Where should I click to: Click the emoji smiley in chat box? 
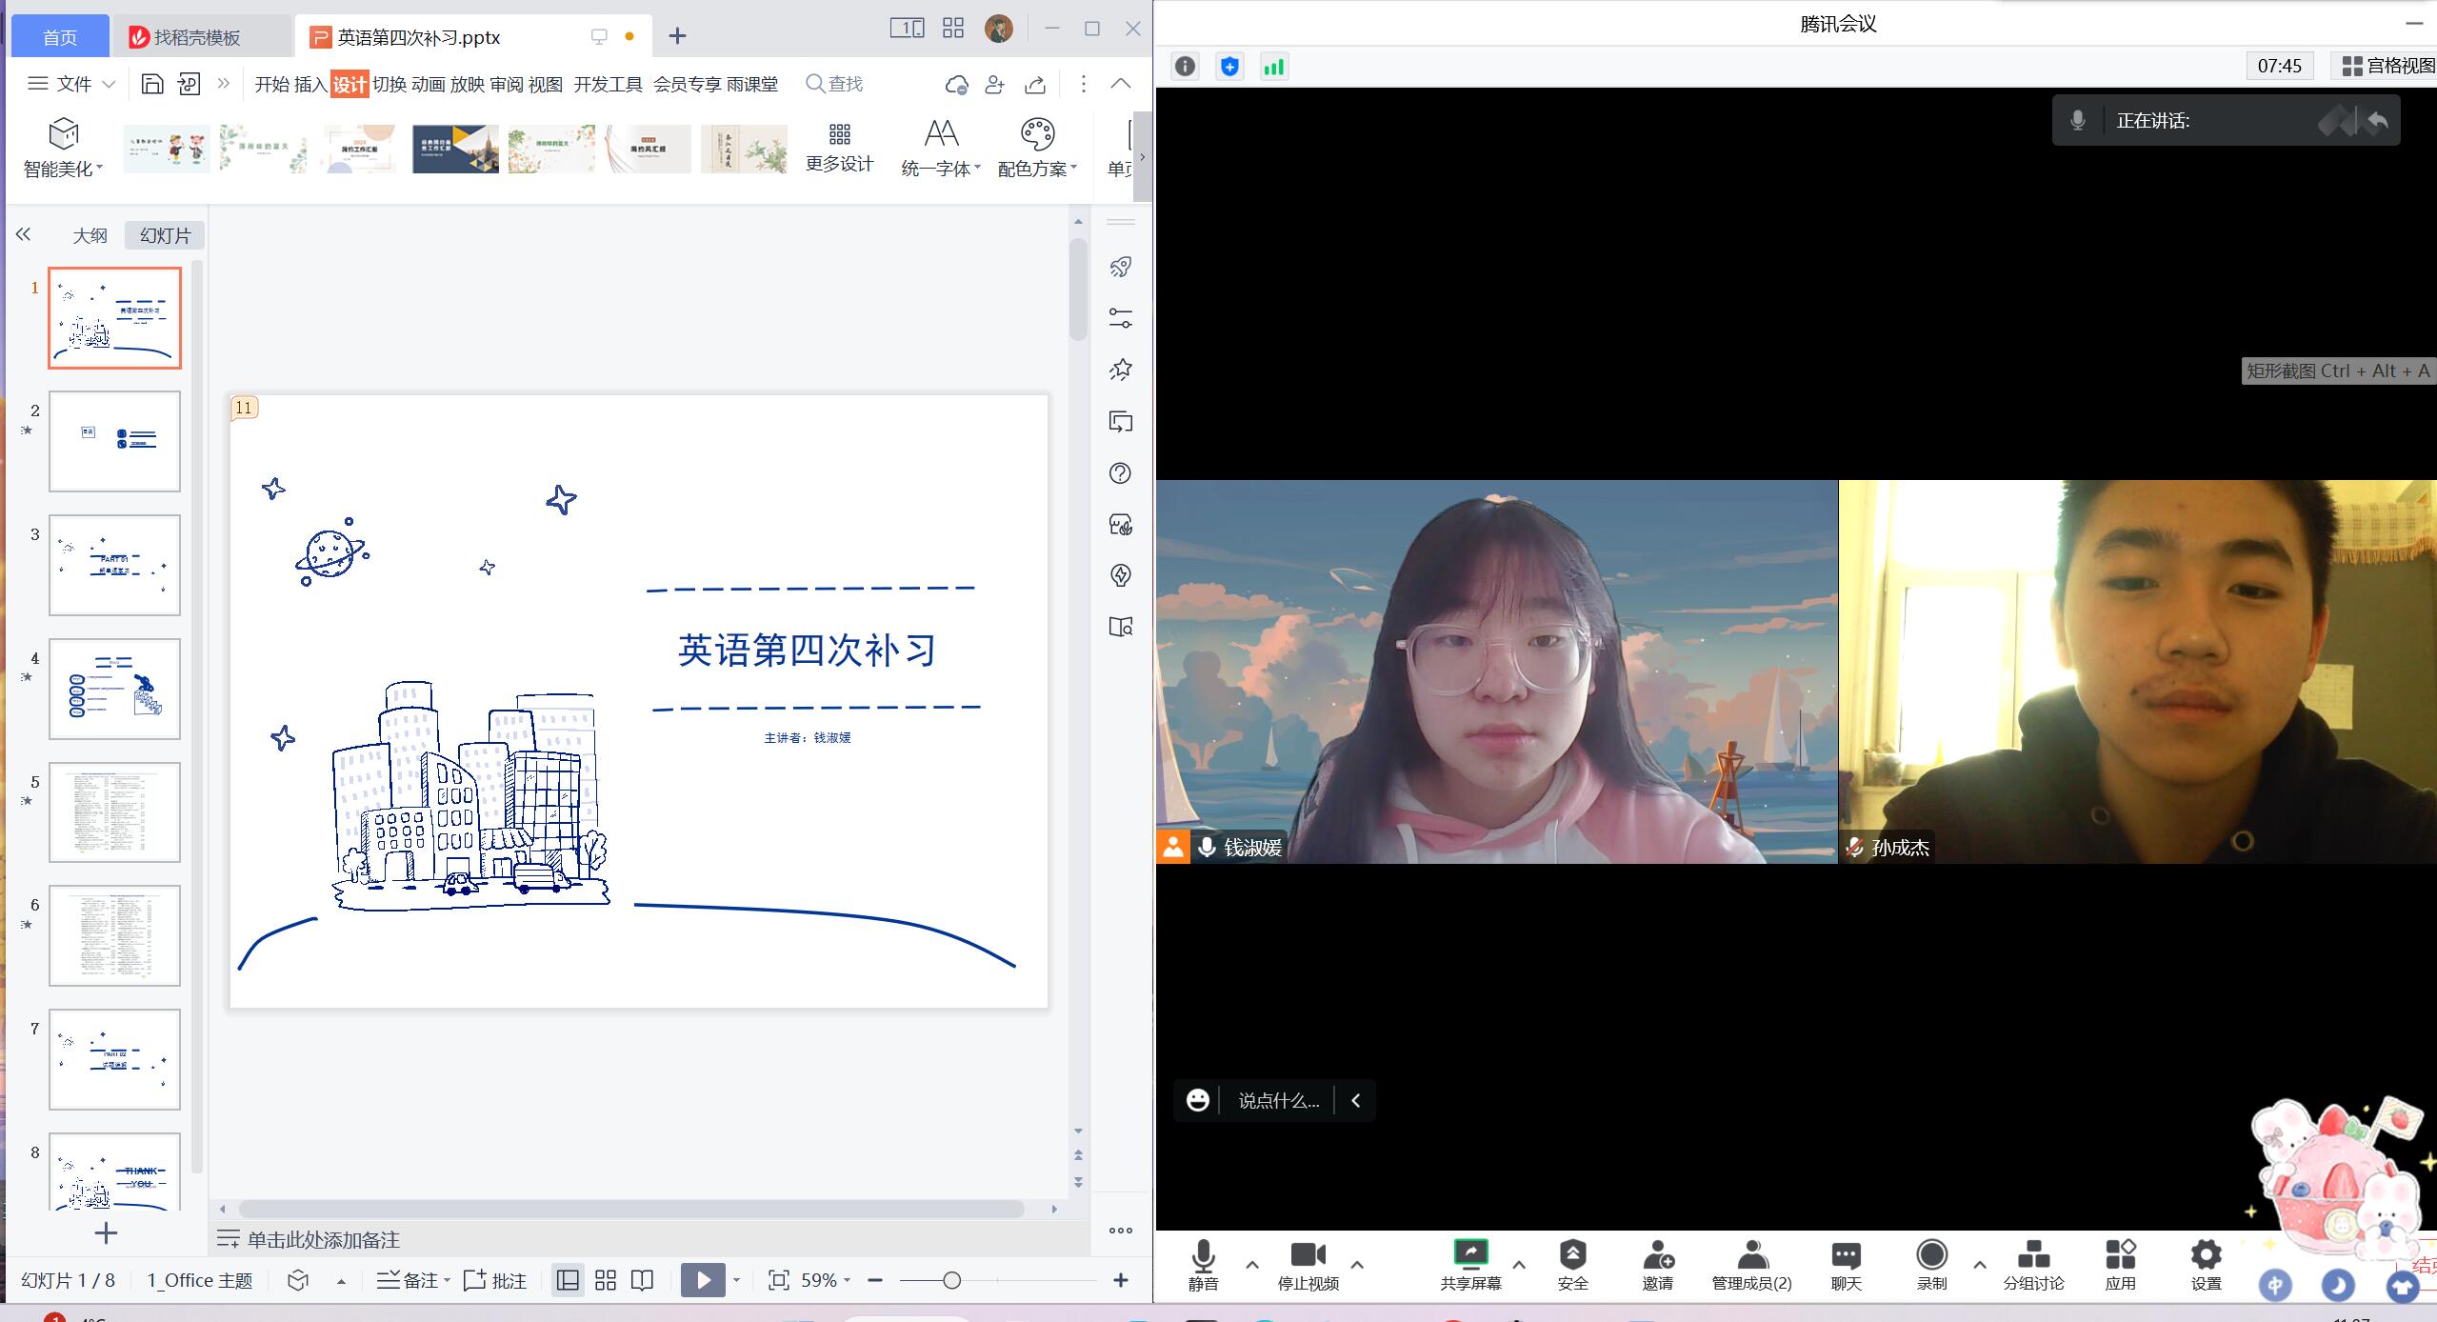pos(1198,1100)
